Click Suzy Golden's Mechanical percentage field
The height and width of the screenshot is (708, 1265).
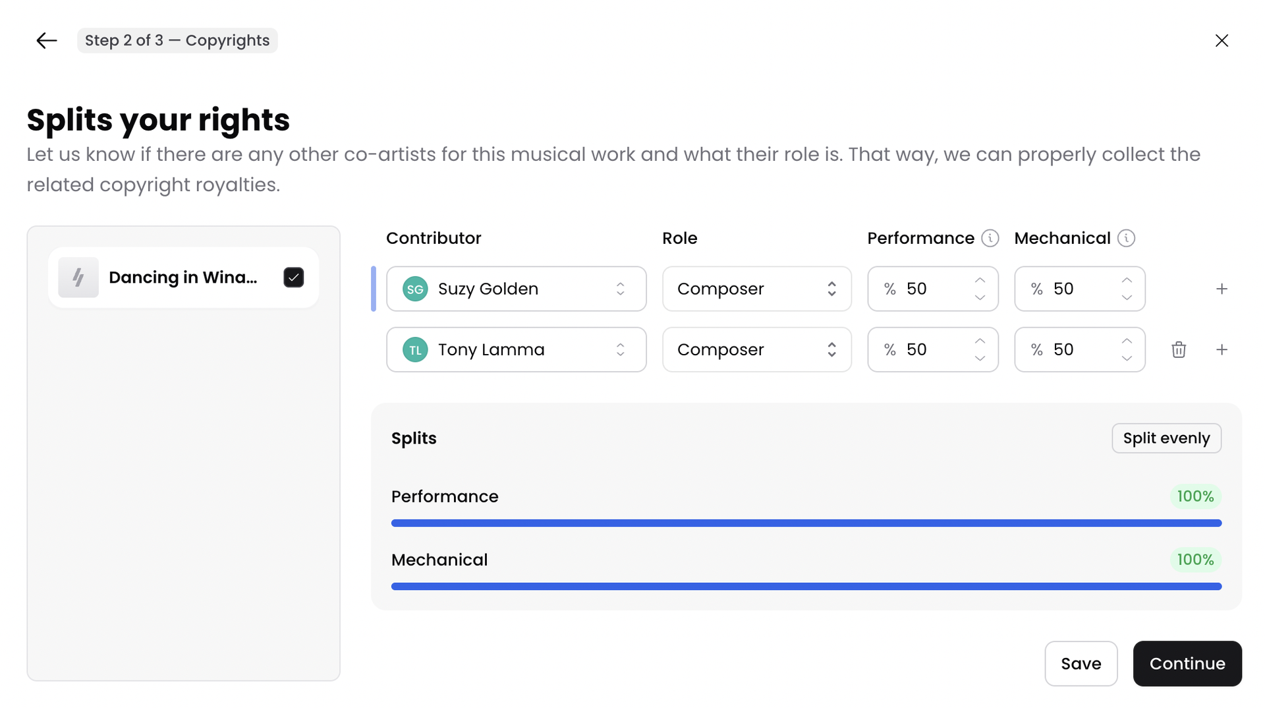(1079, 289)
